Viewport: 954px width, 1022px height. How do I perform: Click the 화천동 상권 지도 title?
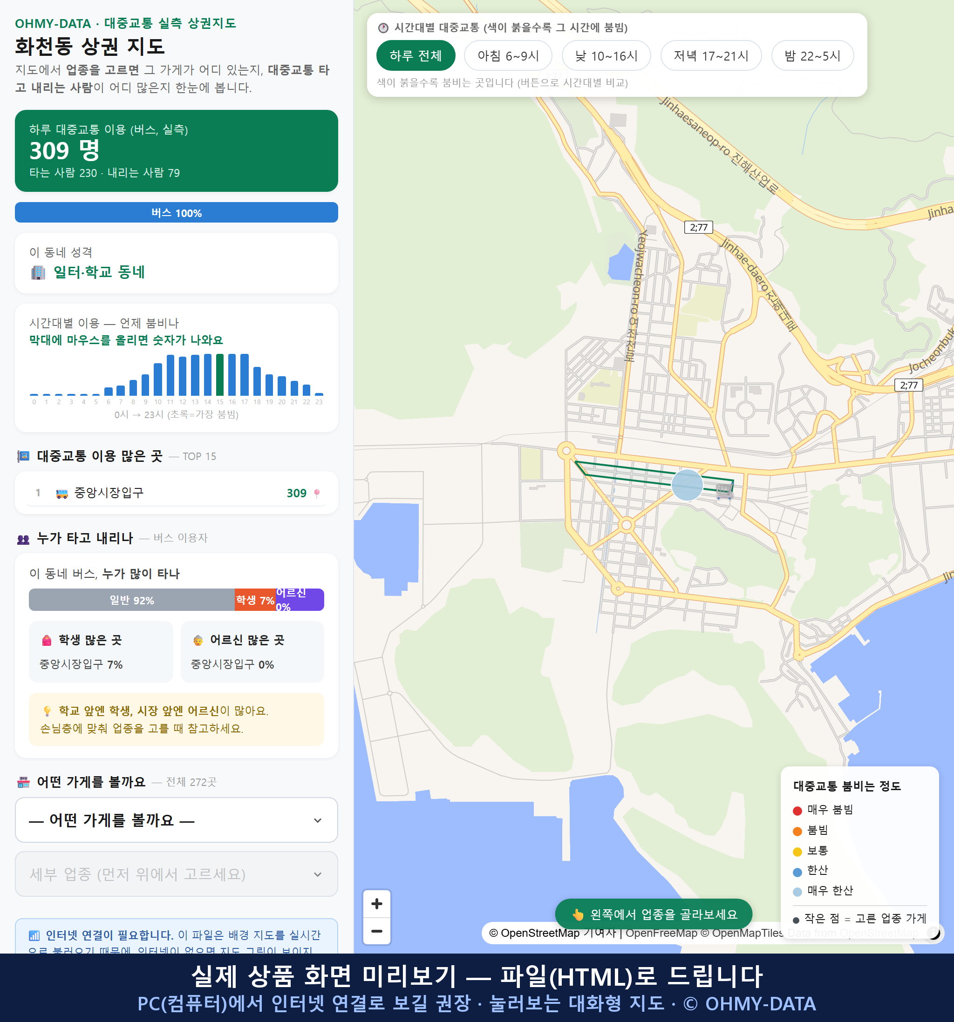90,46
